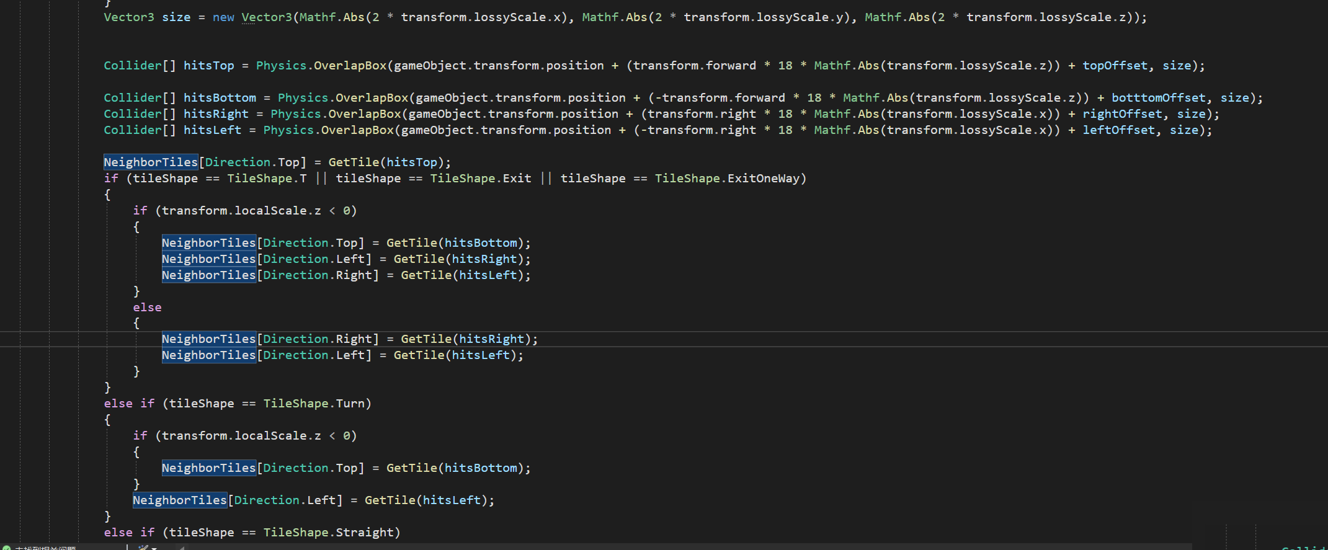
Task: Click 'hitsLeft' in its Collider[] declaration
Action: coord(212,130)
